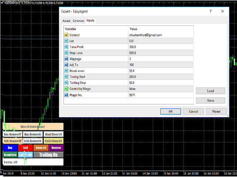Click the OK button

click(x=170, y=111)
